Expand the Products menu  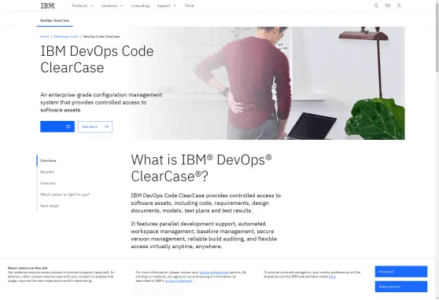(83, 5)
